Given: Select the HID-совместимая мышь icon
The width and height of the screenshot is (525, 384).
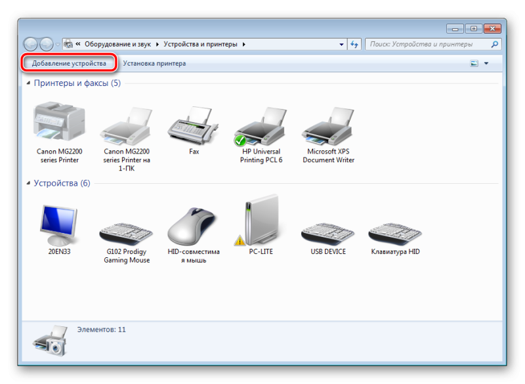Looking at the screenshot, I should click(194, 226).
